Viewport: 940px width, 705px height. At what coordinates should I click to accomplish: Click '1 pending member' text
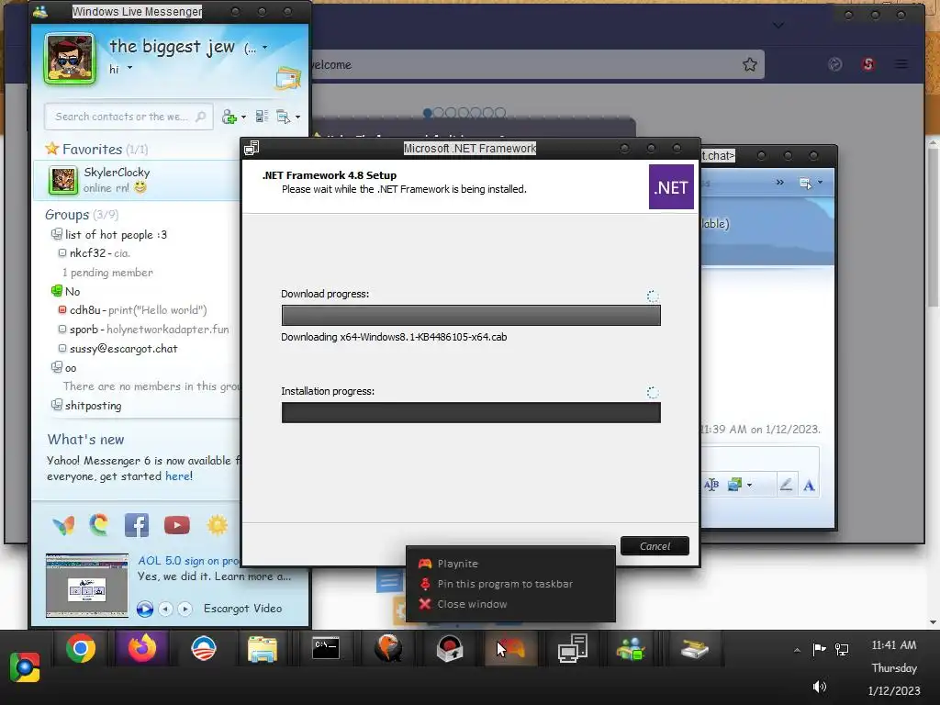coord(107,272)
